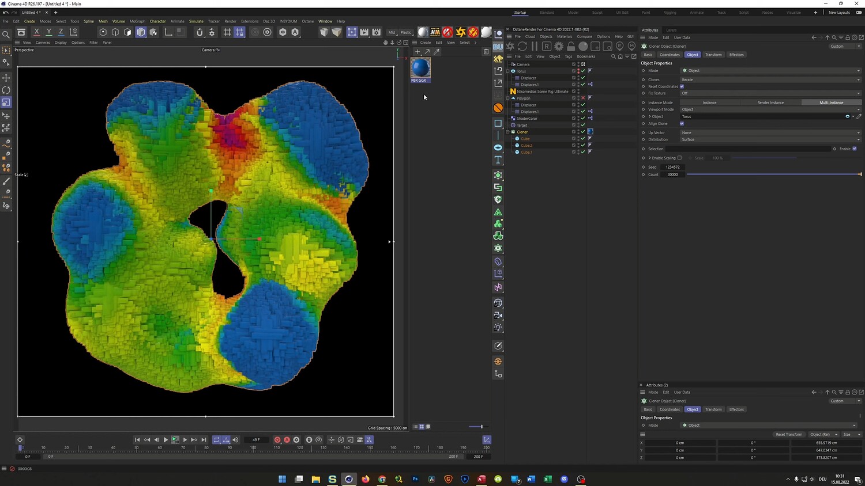Click the Octane send scene render icon

(x=510, y=46)
